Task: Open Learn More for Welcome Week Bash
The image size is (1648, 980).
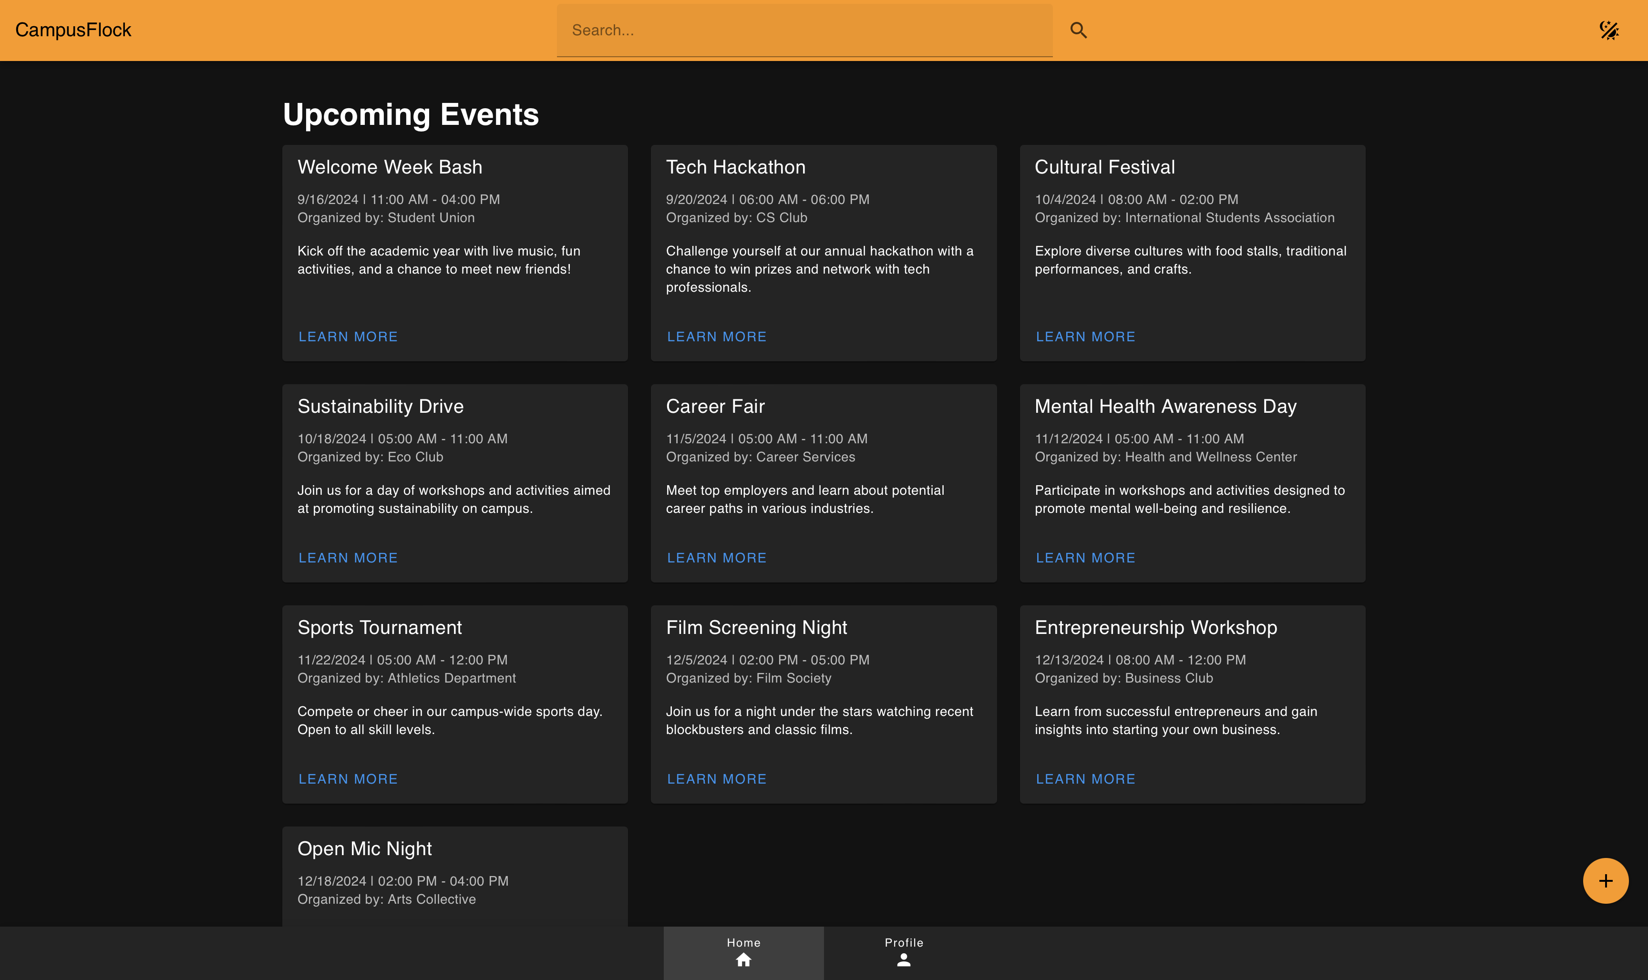Action: pos(348,337)
